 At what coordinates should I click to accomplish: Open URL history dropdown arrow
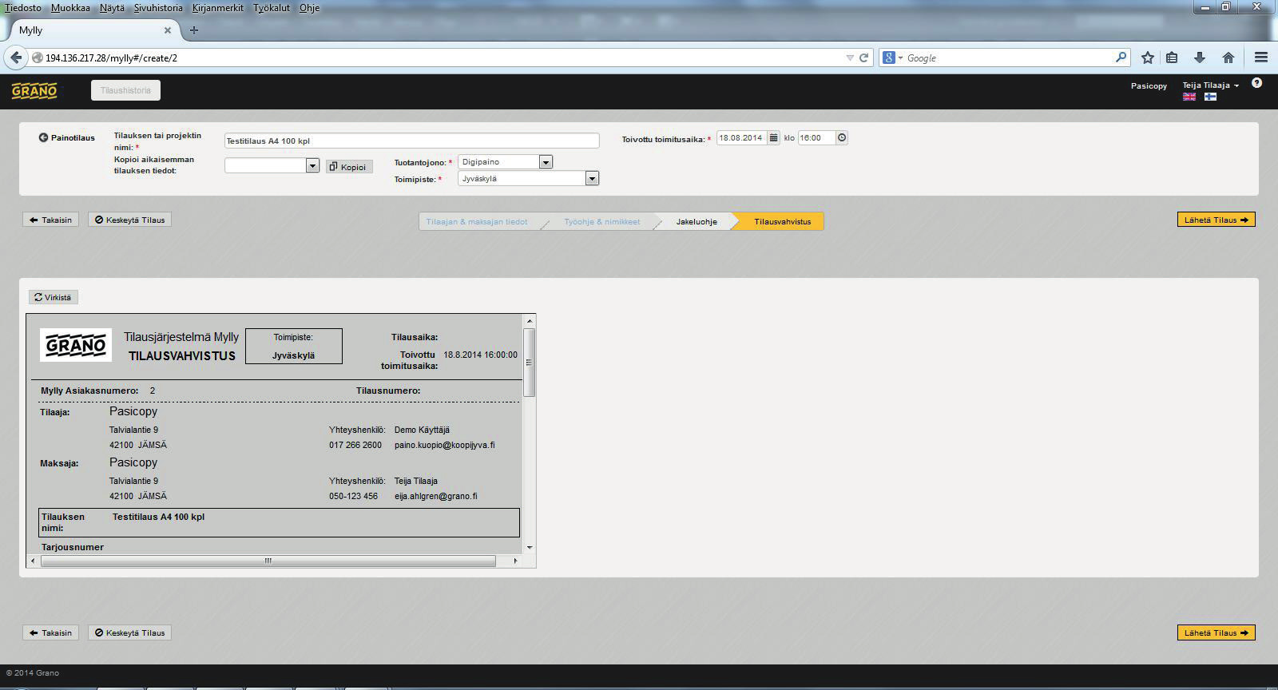(850, 57)
